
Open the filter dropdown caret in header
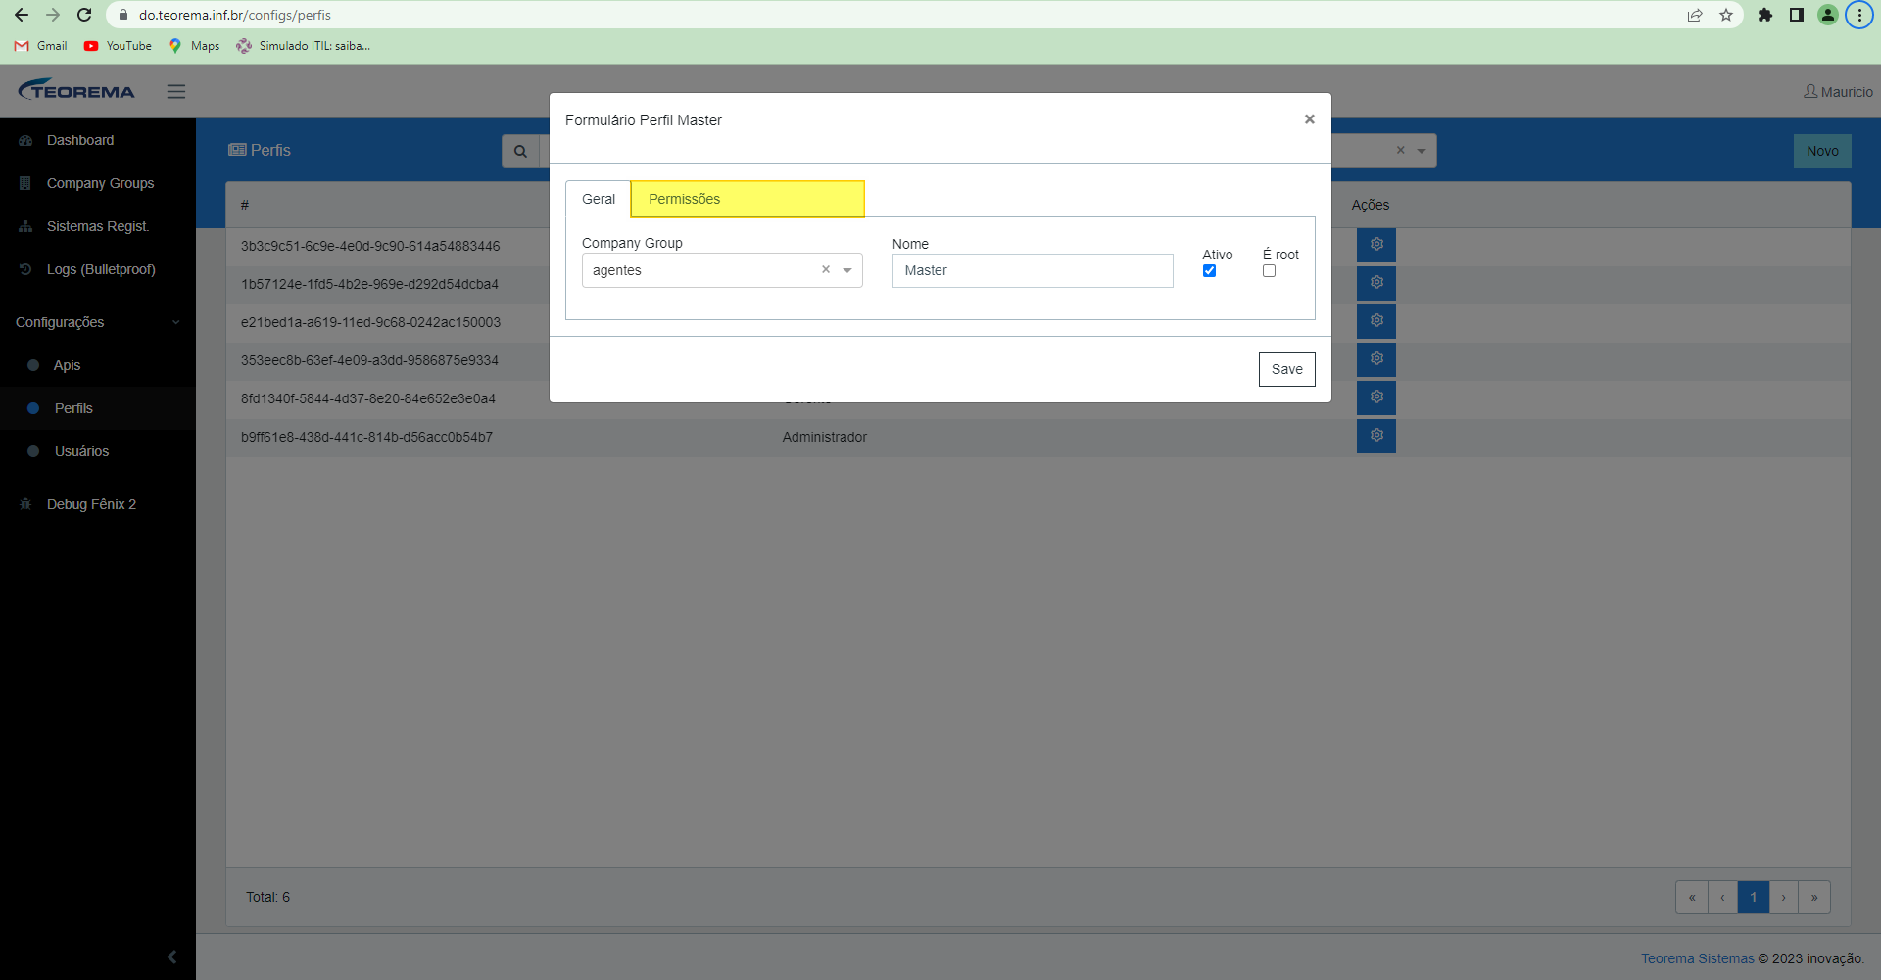pyautogui.click(x=1422, y=151)
